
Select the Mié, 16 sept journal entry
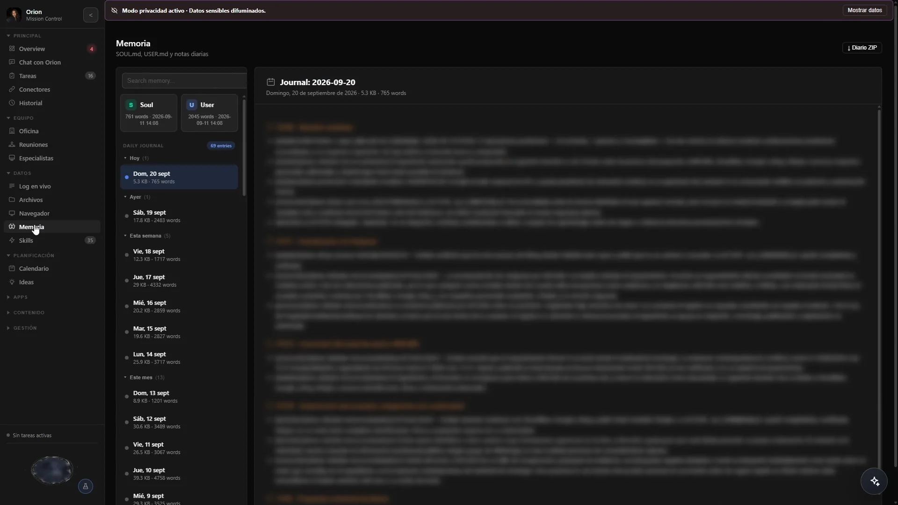click(179, 306)
